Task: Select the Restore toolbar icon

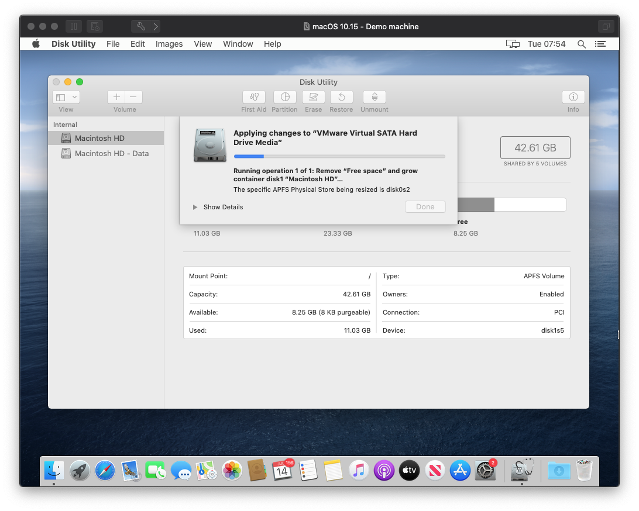Action: pyautogui.click(x=342, y=97)
